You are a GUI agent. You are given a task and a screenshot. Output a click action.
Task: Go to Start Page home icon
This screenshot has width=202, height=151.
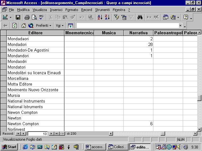[24, 25]
